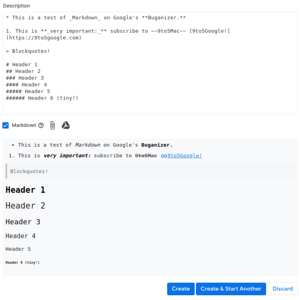Screen dimensions: 300x300
Task: Click the "###### Header 6 (tiny!)" source line
Action: click(42, 98)
